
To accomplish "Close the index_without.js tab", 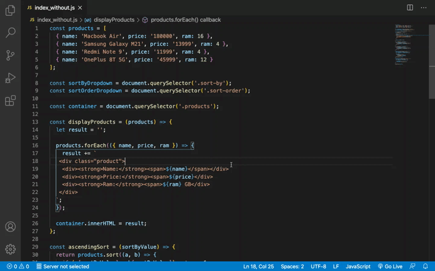I will (x=80, y=8).
